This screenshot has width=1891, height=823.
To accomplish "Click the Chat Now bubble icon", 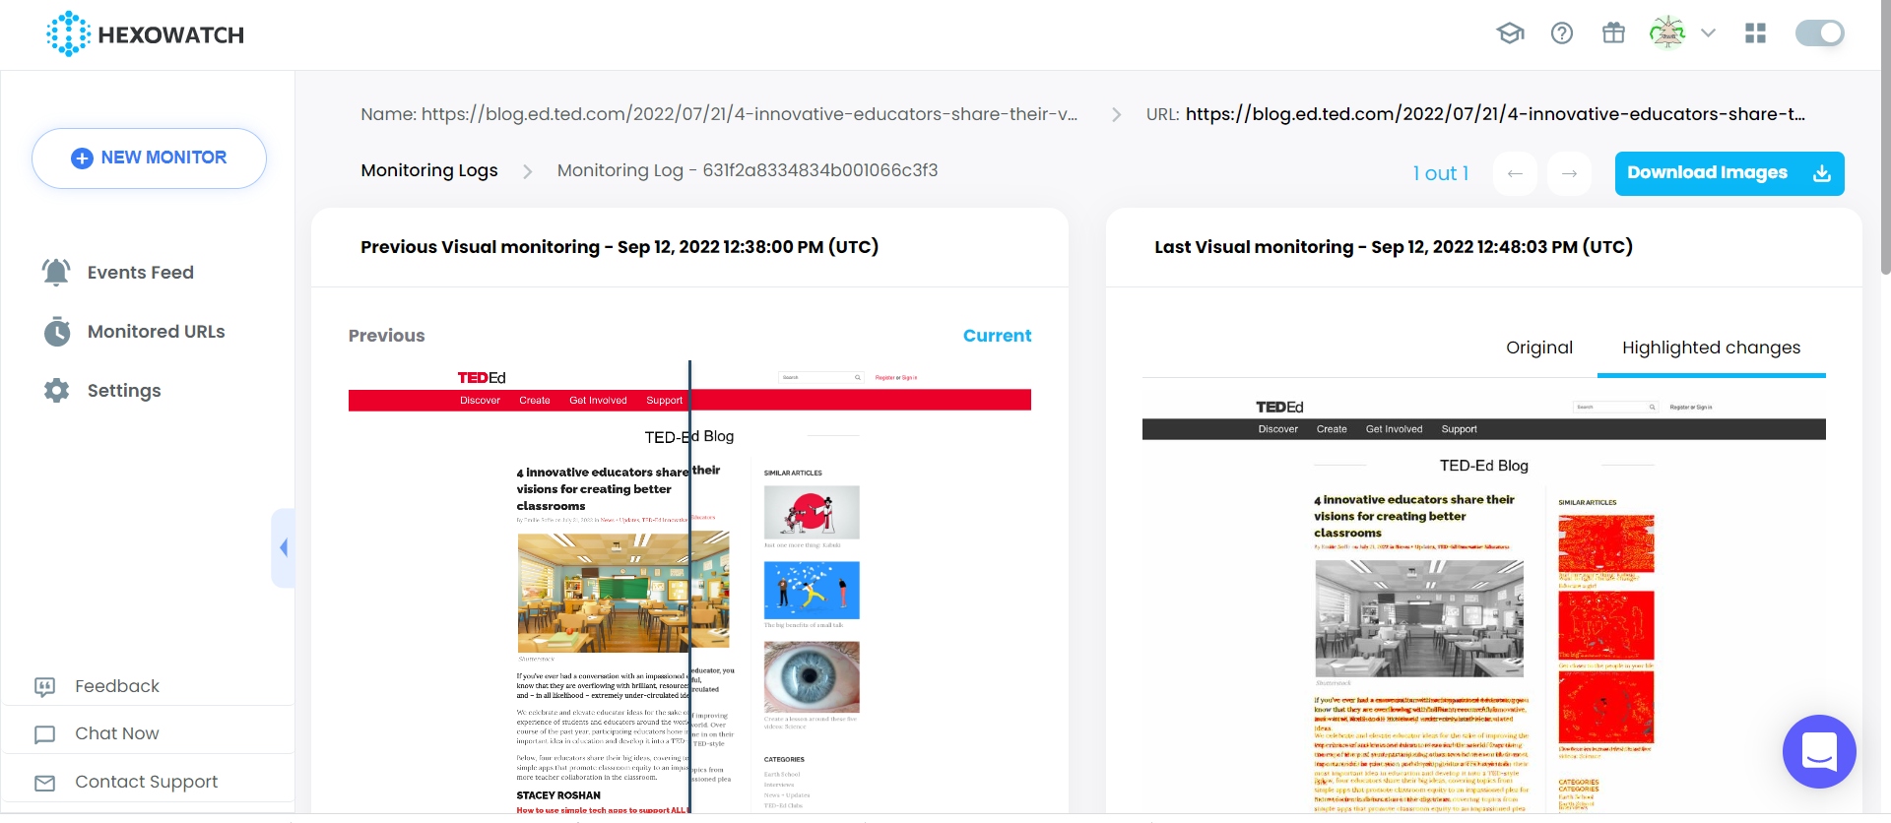I will 45,734.
